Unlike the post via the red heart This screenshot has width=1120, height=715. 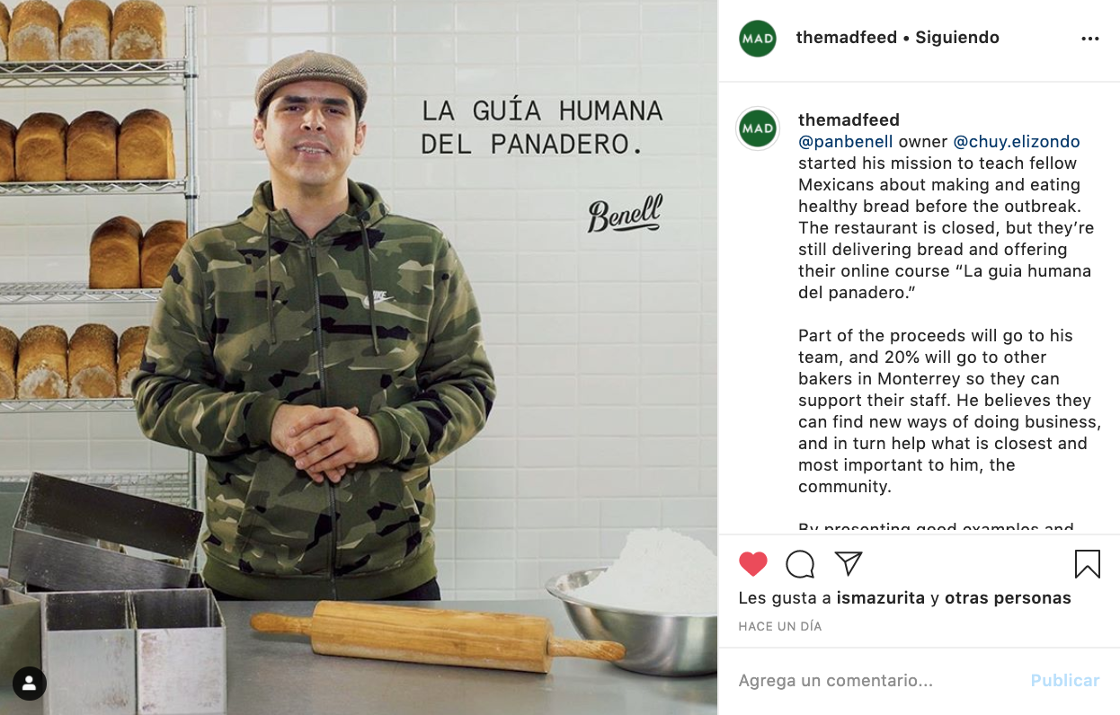tap(753, 564)
